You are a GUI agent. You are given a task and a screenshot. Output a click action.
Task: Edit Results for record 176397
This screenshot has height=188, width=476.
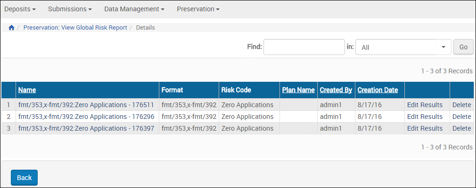[x=425, y=128]
